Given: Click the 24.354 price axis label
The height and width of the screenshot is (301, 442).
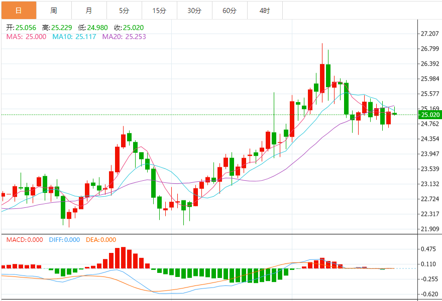Looking at the screenshot, I should (x=430, y=139).
